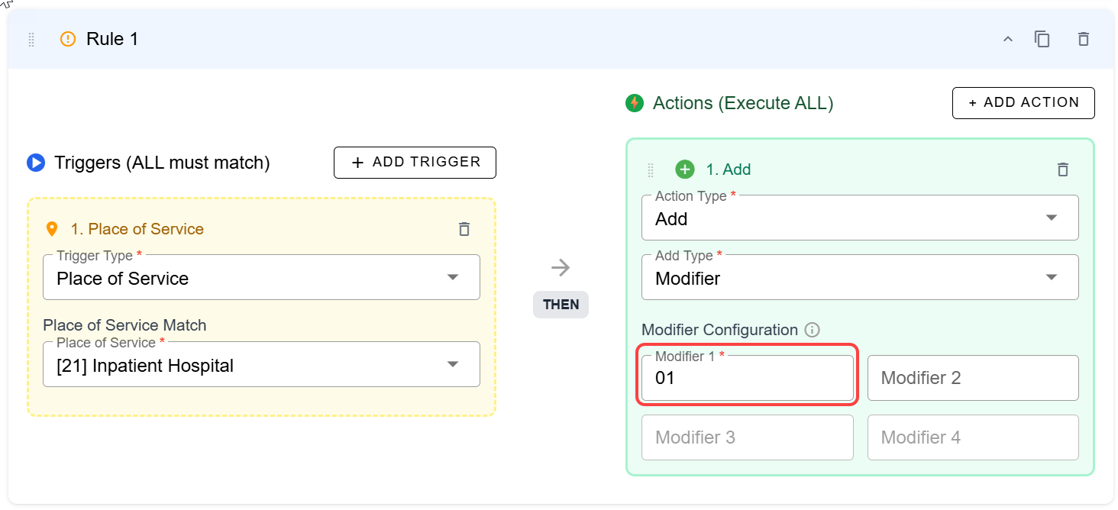Viewport: 1118px width, 510px height.
Task: Click the green plus icon beside 1. Add
Action: pos(685,169)
